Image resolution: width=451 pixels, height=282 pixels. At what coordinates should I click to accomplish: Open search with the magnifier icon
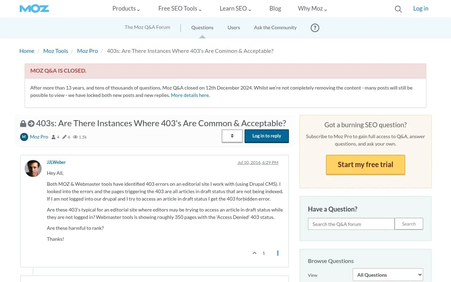coord(398,9)
